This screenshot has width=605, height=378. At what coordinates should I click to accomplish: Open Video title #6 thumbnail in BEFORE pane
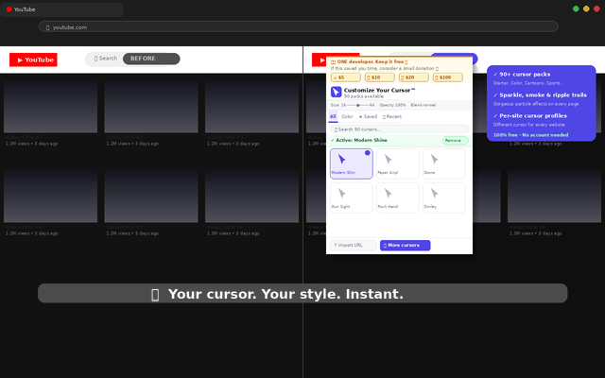(252, 197)
